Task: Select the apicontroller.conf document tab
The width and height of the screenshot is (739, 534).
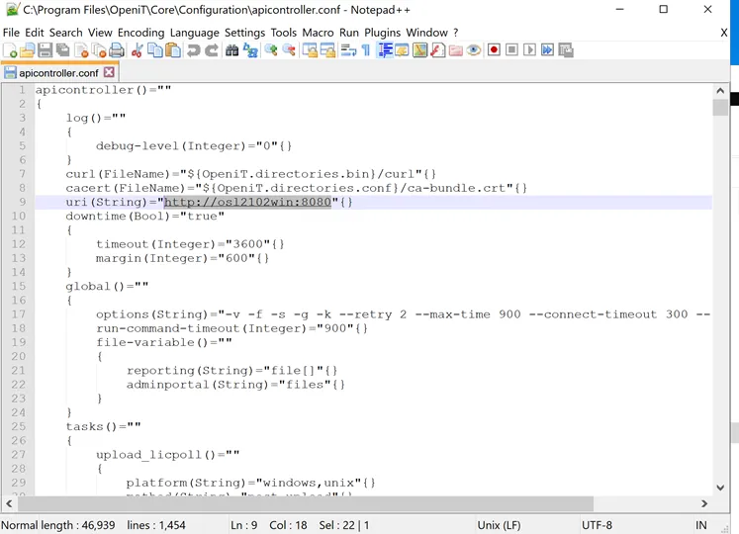Action: click(x=57, y=73)
